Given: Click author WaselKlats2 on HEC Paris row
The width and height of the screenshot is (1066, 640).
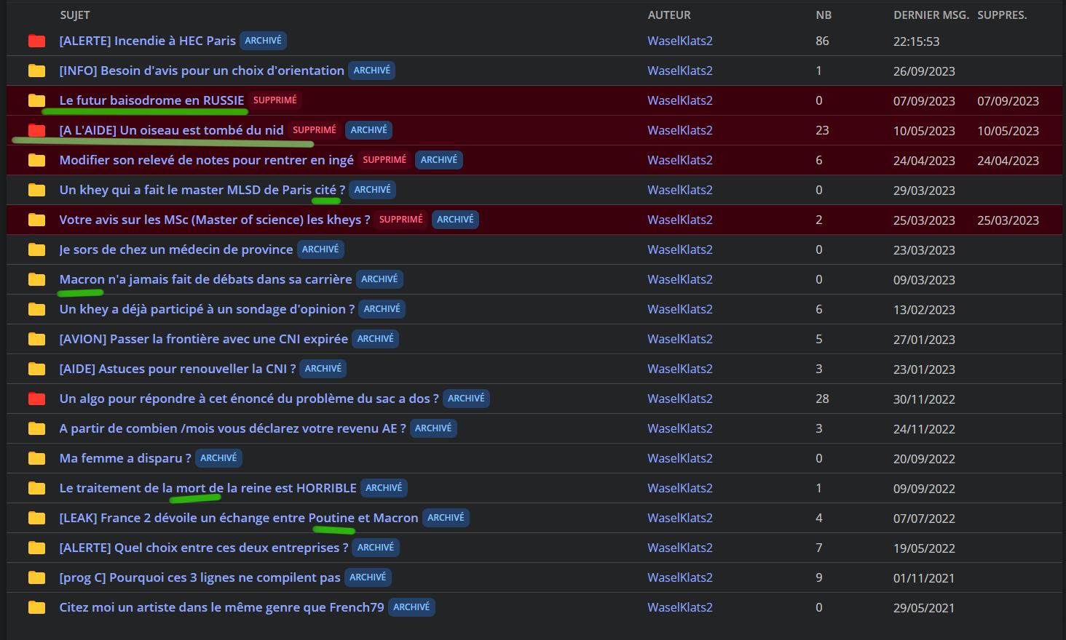Looking at the screenshot, I should click(x=679, y=41).
